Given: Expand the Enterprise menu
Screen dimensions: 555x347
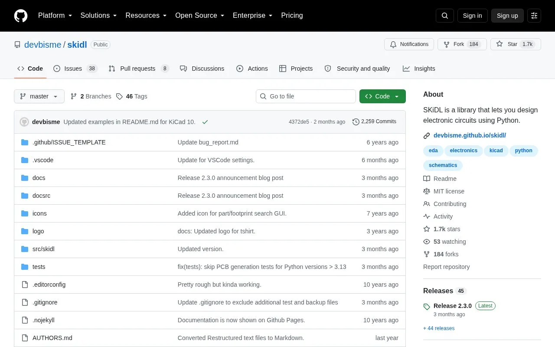Looking at the screenshot, I should (253, 16).
